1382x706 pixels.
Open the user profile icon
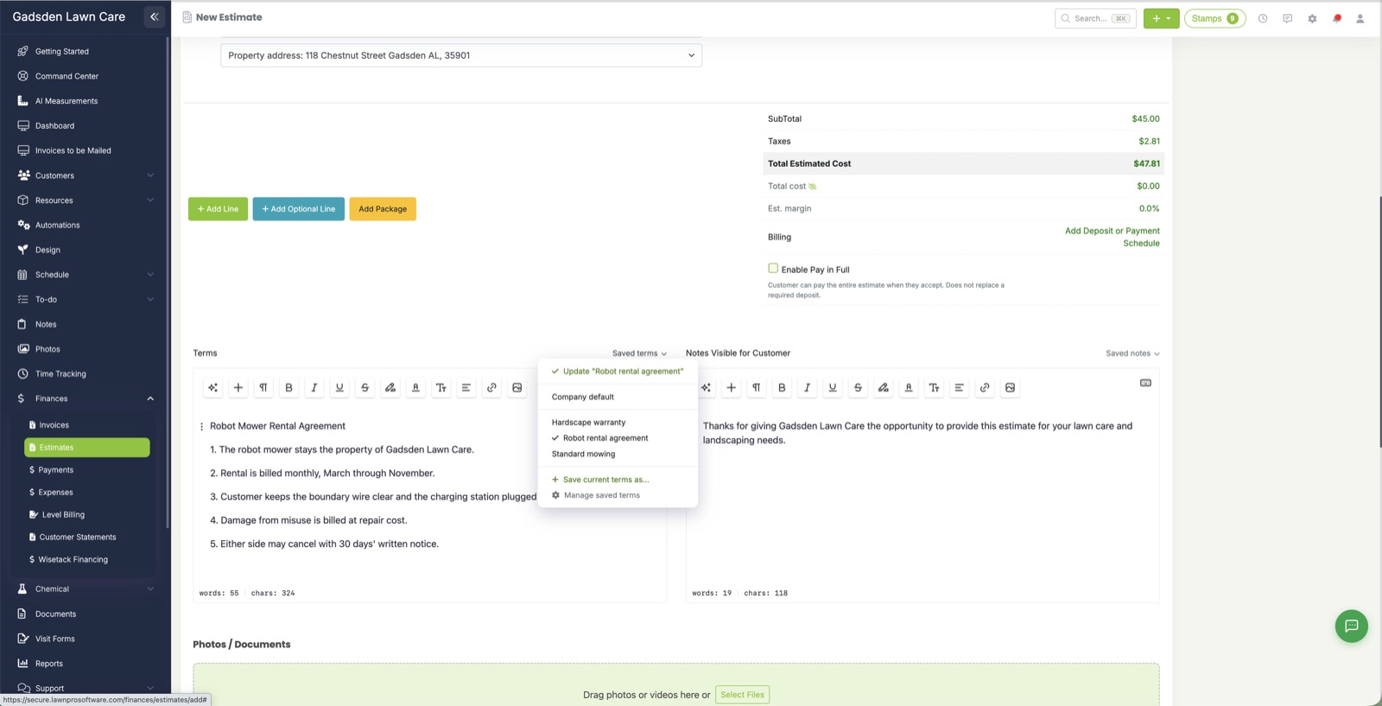point(1360,18)
